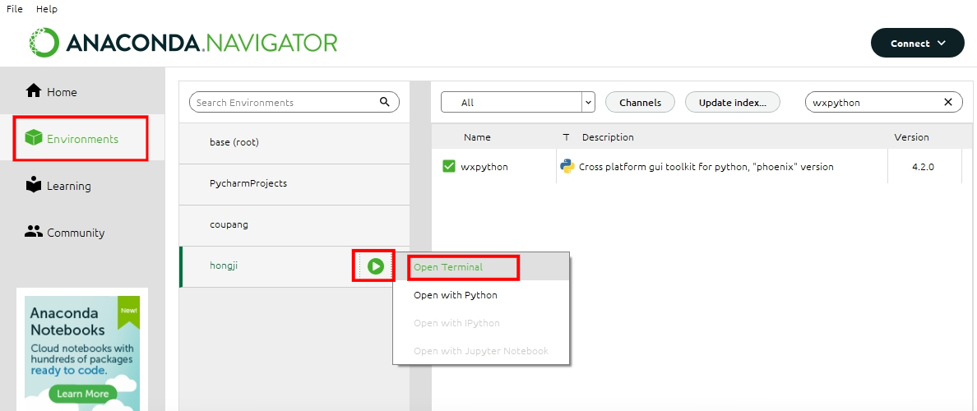Click the green play button beside hongji

pos(375,266)
